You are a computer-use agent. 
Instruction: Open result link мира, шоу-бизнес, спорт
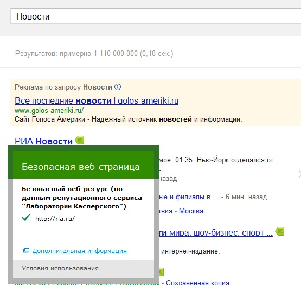coord(216,233)
